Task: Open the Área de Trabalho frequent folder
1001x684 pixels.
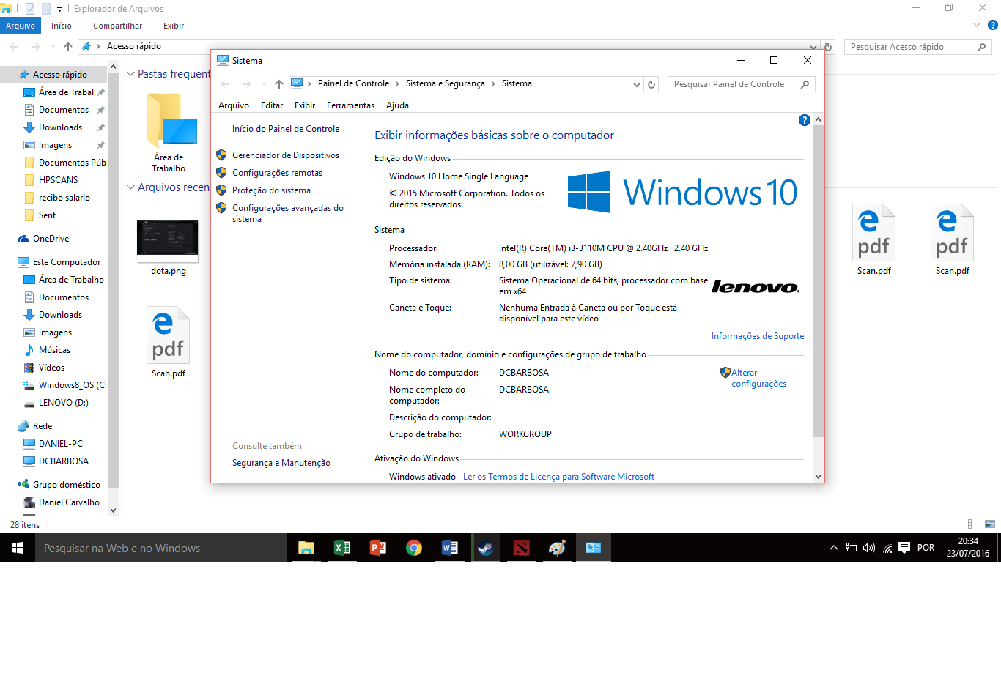Action: [x=169, y=132]
